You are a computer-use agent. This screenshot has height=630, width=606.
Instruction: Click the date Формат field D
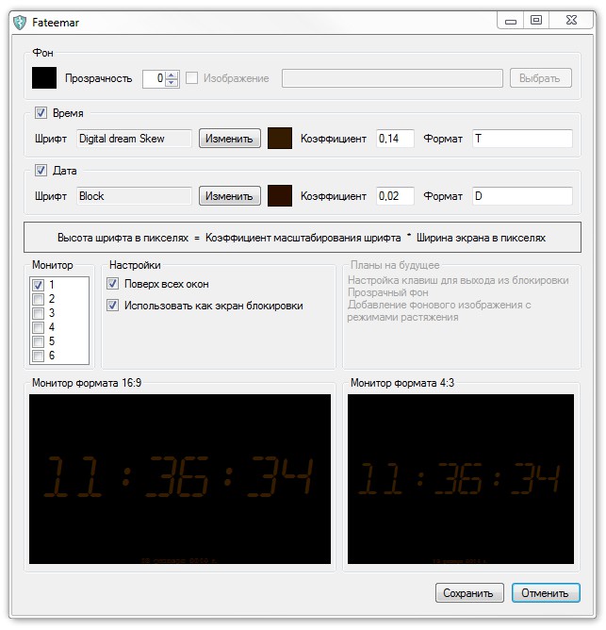pyautogui.click(x=522, y=196)
